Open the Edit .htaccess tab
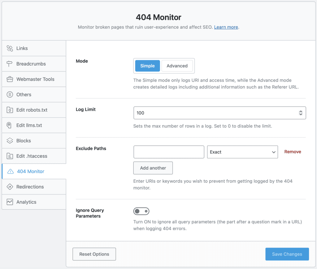Image resolution: width=317 pixels, height=269 pixels. point(34,156)
